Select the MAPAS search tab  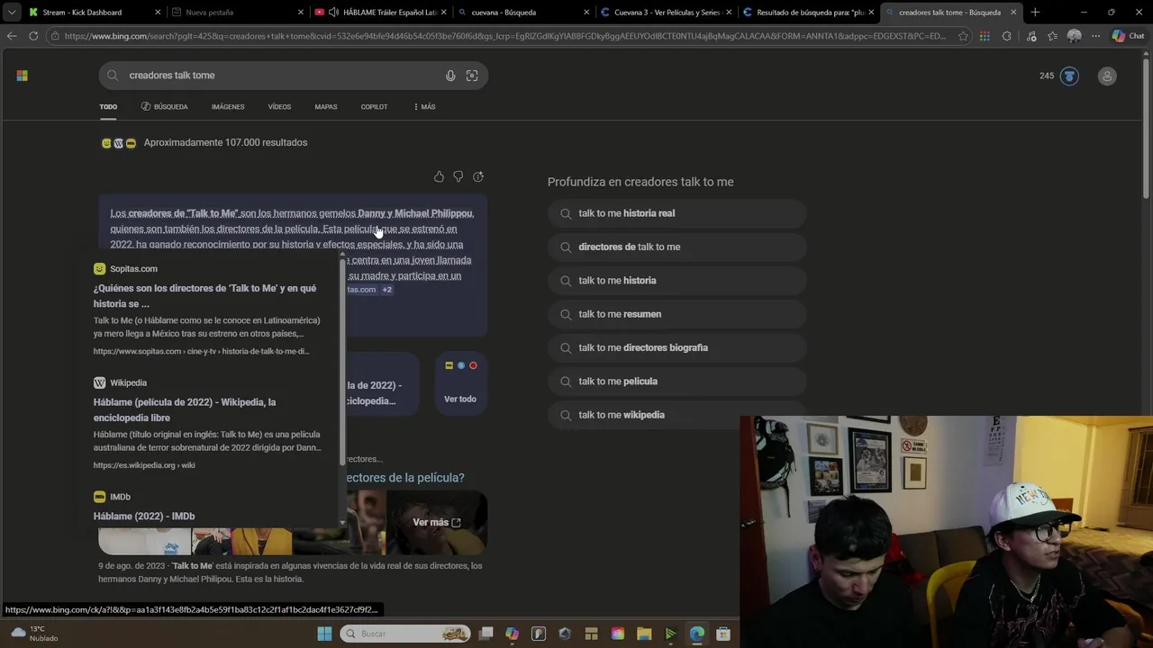tap(326, 107)
